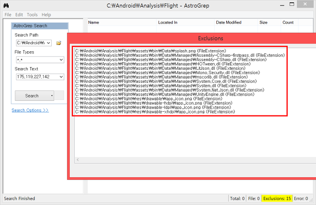This screenshot has height=205, width=316.
Task: Select the HOTween.dll exclusion entry
Action: pyautogui.click(x=163, y=64)
